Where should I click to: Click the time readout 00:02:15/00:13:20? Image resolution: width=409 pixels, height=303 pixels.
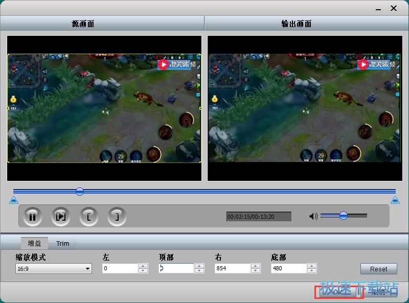tap(259, 217)
